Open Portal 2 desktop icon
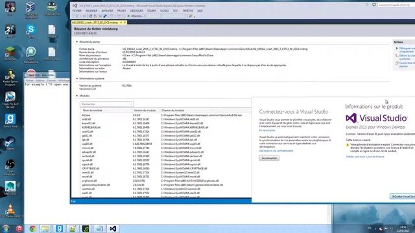This screenshot has height=233, width=415. (10, 31)
